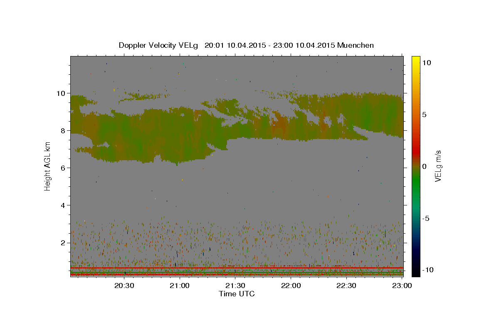This screenshot has height=332, width=499.
Task: Pick the yellow top of the colorbar
Action: click(x=416, y=59)
